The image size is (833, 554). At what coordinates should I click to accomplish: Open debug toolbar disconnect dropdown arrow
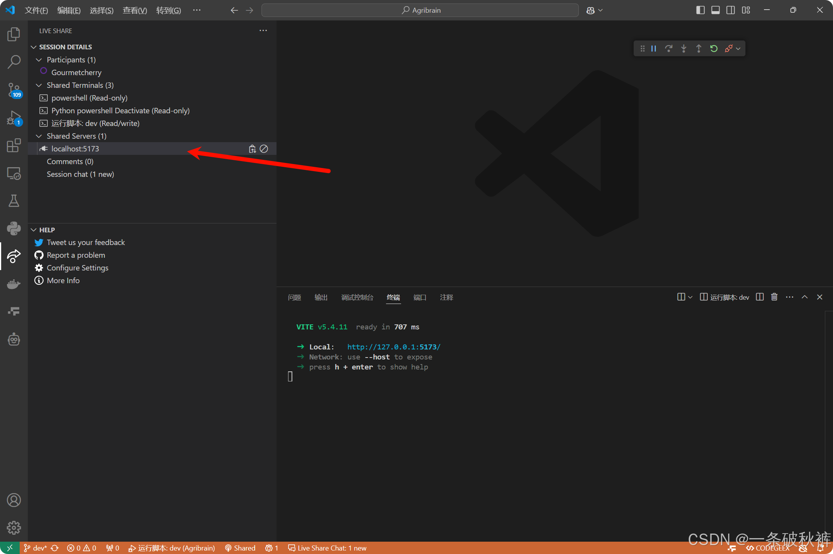pos(738,49)
